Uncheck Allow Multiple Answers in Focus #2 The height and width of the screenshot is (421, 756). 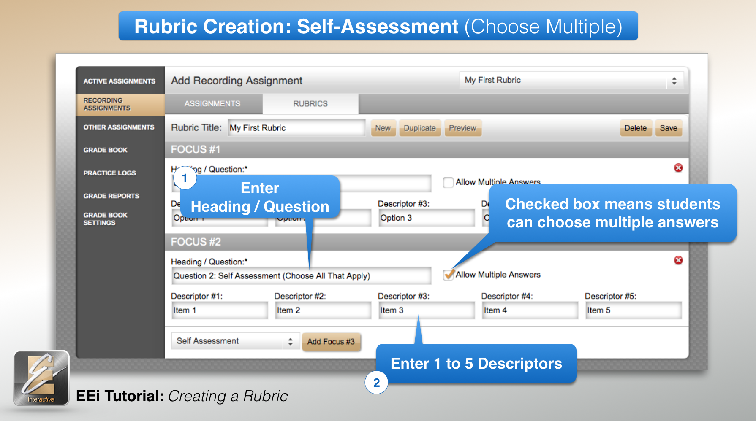(448, 275)
